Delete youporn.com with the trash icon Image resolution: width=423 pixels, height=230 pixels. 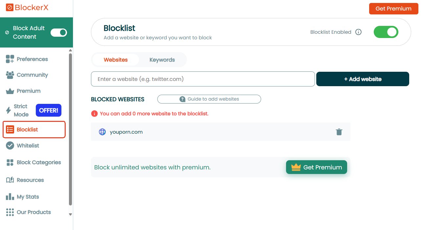[339, 132]
